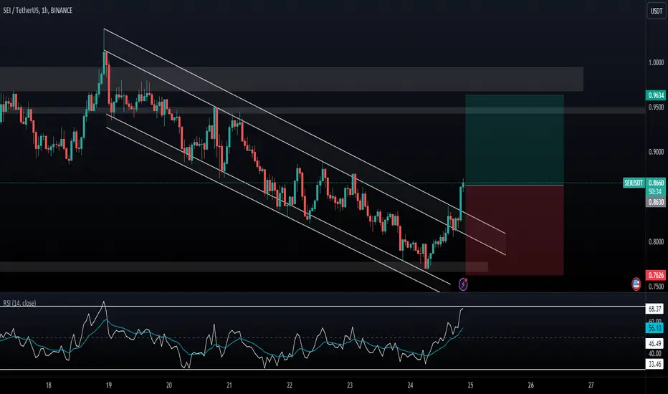Click the 33.46 RSI lower level label
Screen dimensions: 668x394
(x=654, y=364)
